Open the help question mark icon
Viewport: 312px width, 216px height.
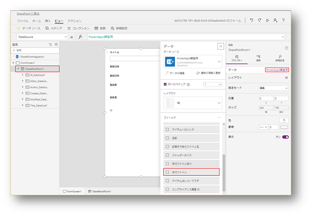coord(283,21)
